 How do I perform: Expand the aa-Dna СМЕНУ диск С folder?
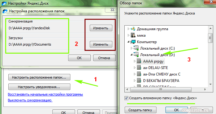click(x=135, y=74)
